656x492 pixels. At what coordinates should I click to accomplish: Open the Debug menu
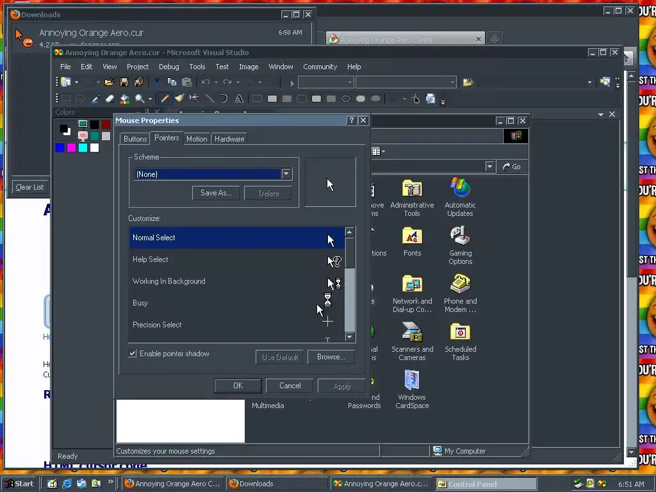pos(168,67)
